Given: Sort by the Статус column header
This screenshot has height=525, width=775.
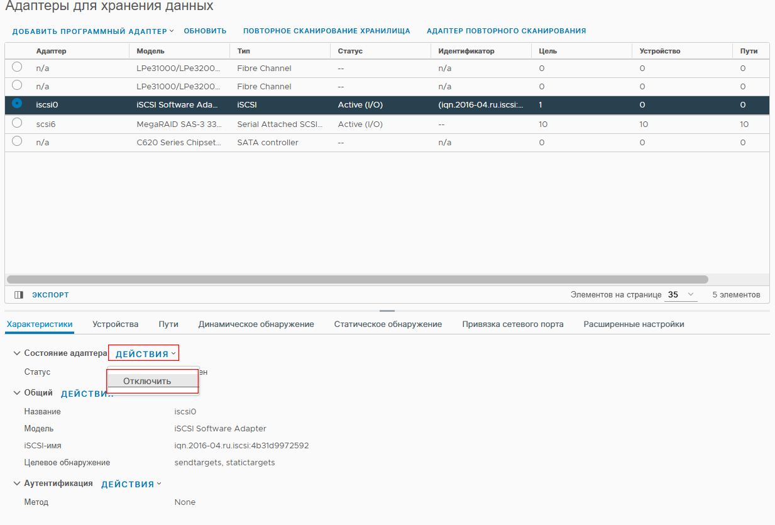Looking at the screenshot, I should coord(350,51).
